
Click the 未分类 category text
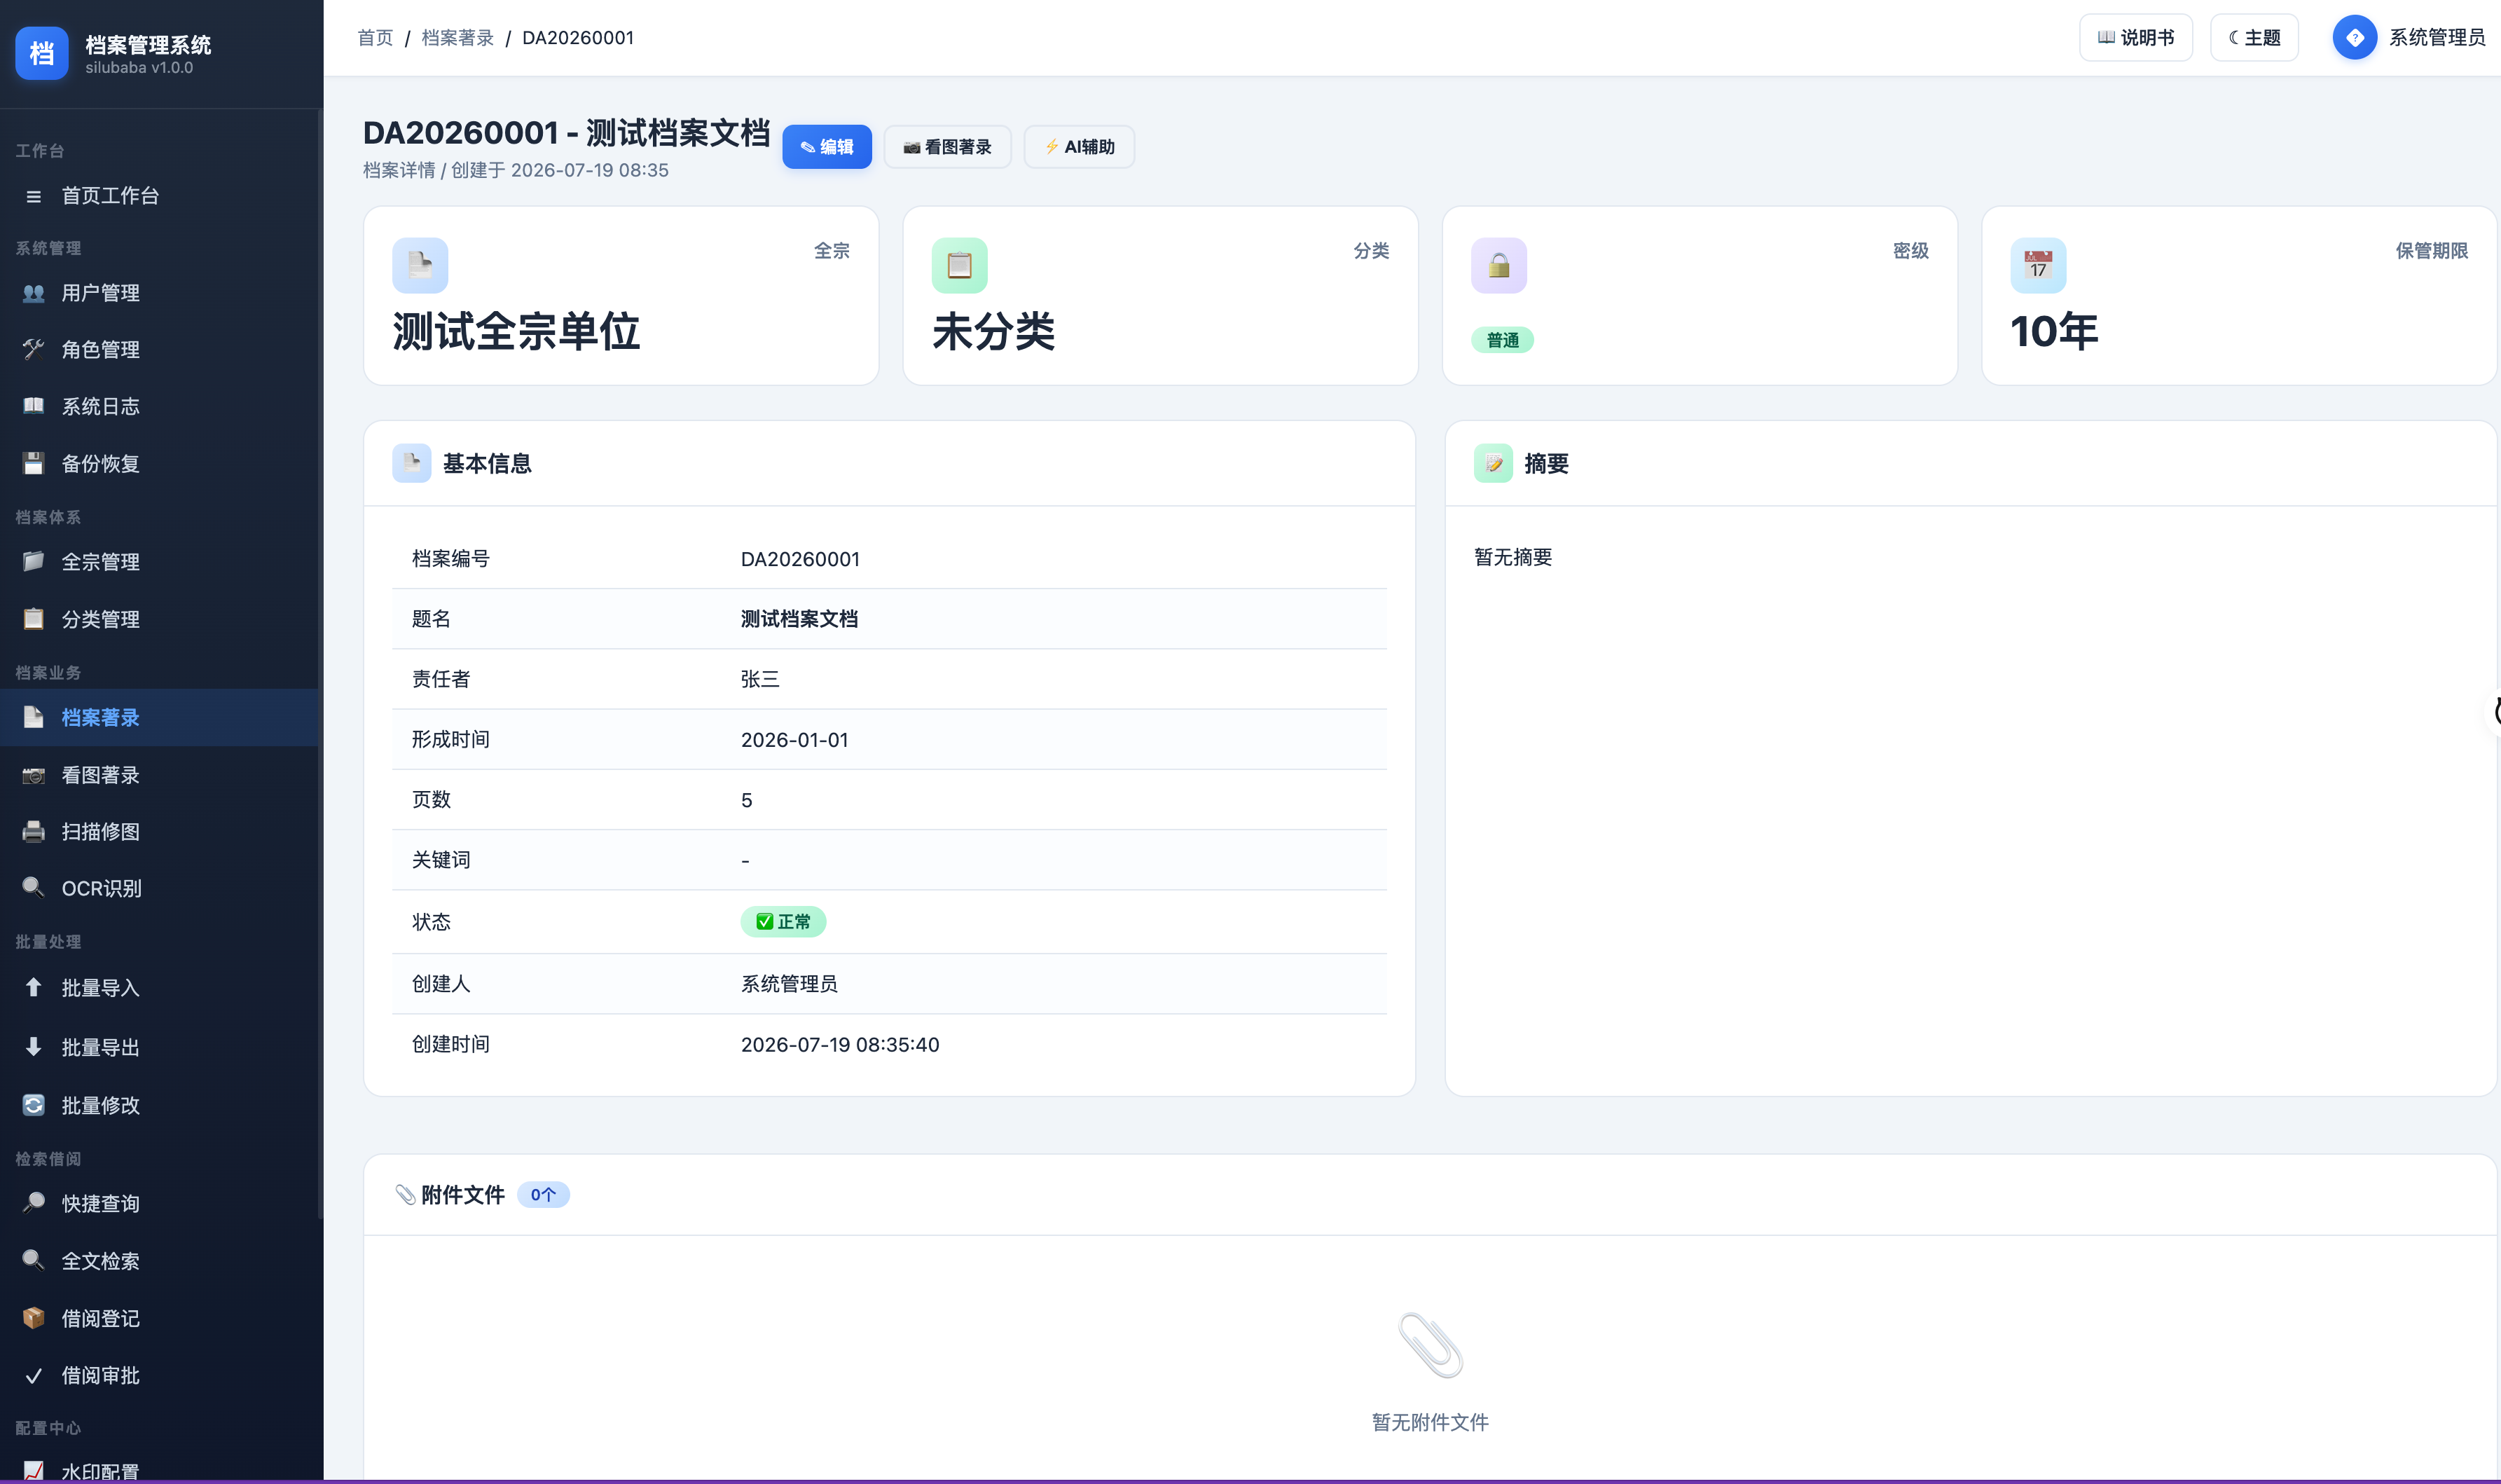tap(993, 331)
